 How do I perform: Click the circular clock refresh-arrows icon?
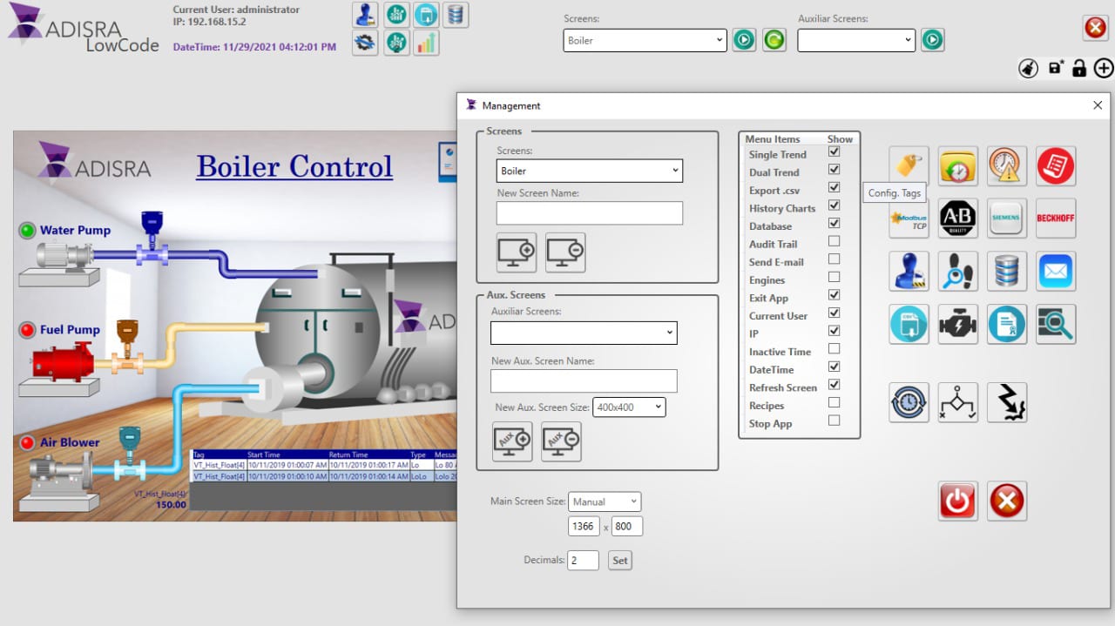coord(909,402)
